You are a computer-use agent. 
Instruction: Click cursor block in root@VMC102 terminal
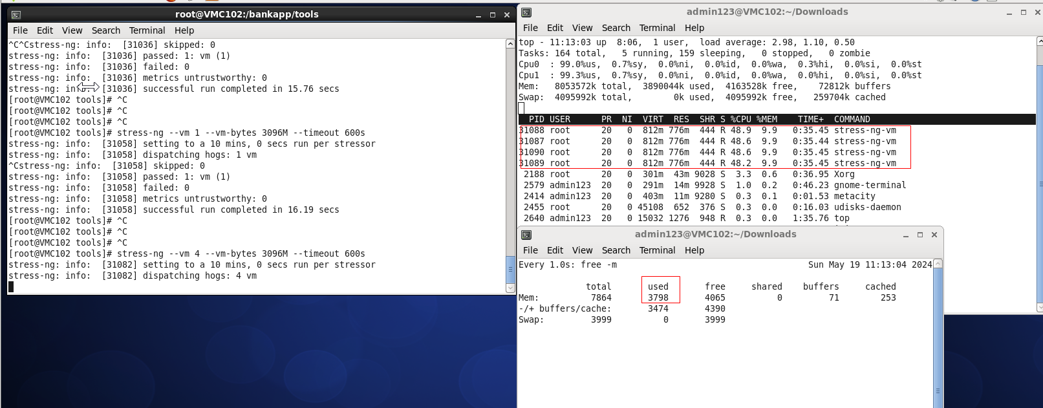[11, 286]
